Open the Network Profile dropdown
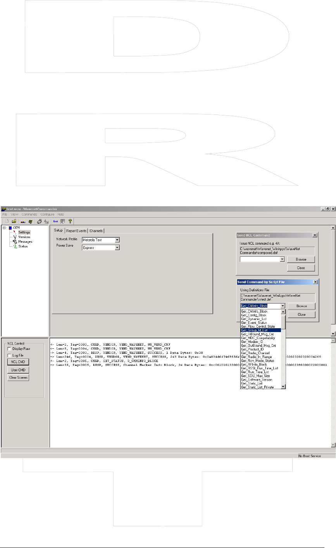This screenshot has height=548, width=336. tap(117, 240)
